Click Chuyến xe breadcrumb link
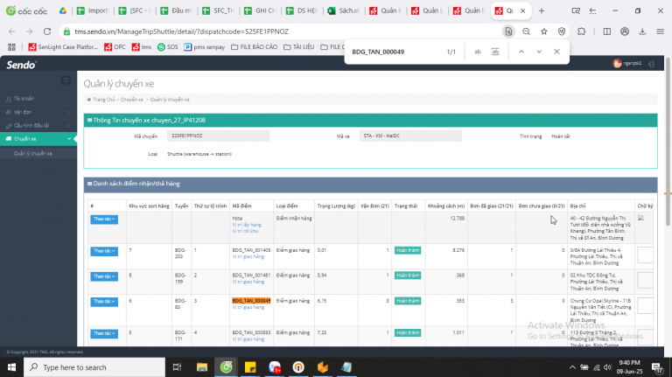 132,100
